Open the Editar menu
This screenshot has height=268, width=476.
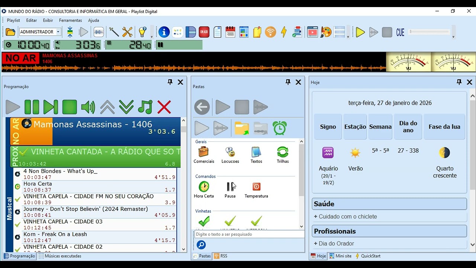tap(32, 20)
